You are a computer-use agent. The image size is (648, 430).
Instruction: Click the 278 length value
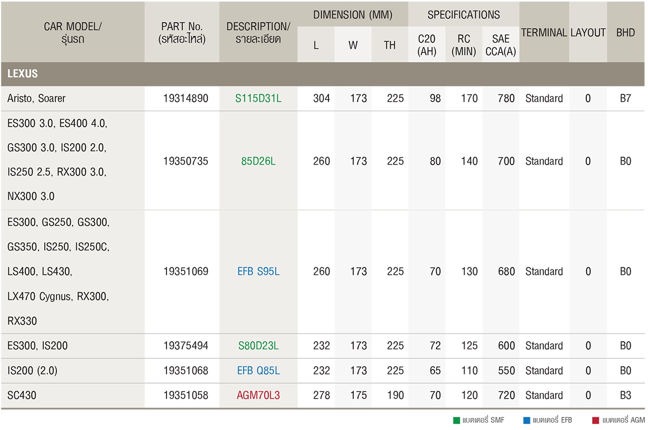point(322,396)
